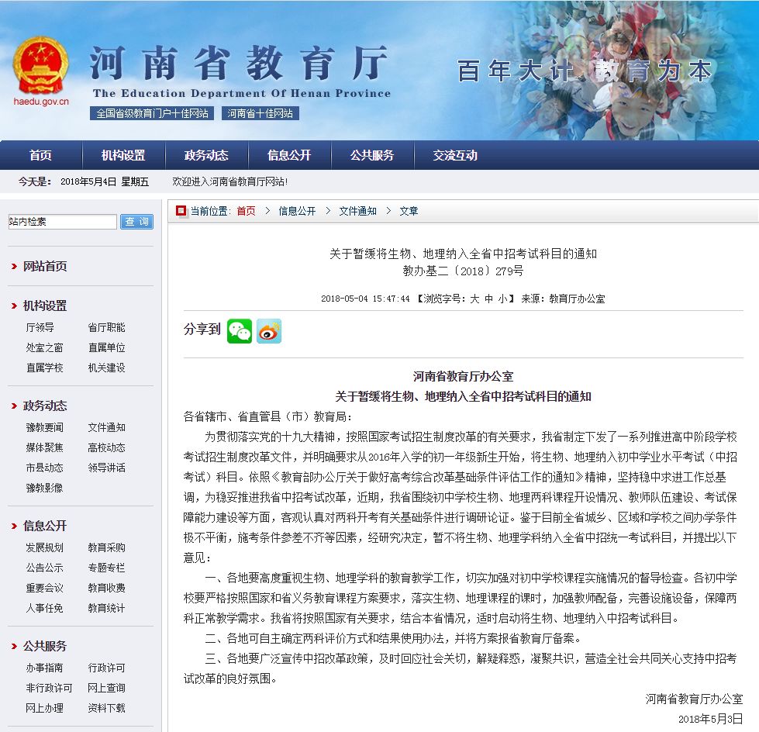The width and height of the screenshot is (759, 732).
Task: Click the WeChat share icon
Action: pos(240,331)
